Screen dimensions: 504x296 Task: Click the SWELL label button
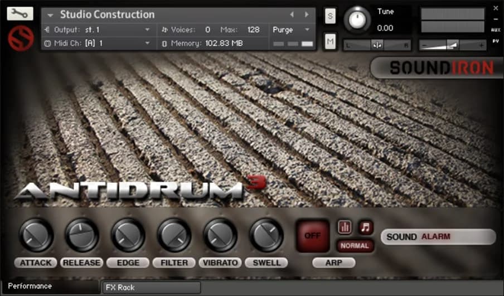(266, 263)
